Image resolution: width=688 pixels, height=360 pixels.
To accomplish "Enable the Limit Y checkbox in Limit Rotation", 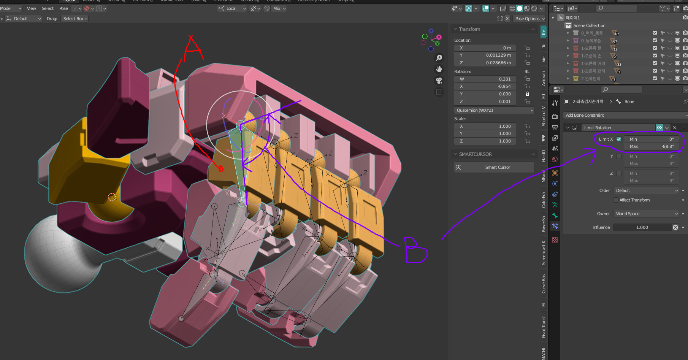I will pos(619,156).
